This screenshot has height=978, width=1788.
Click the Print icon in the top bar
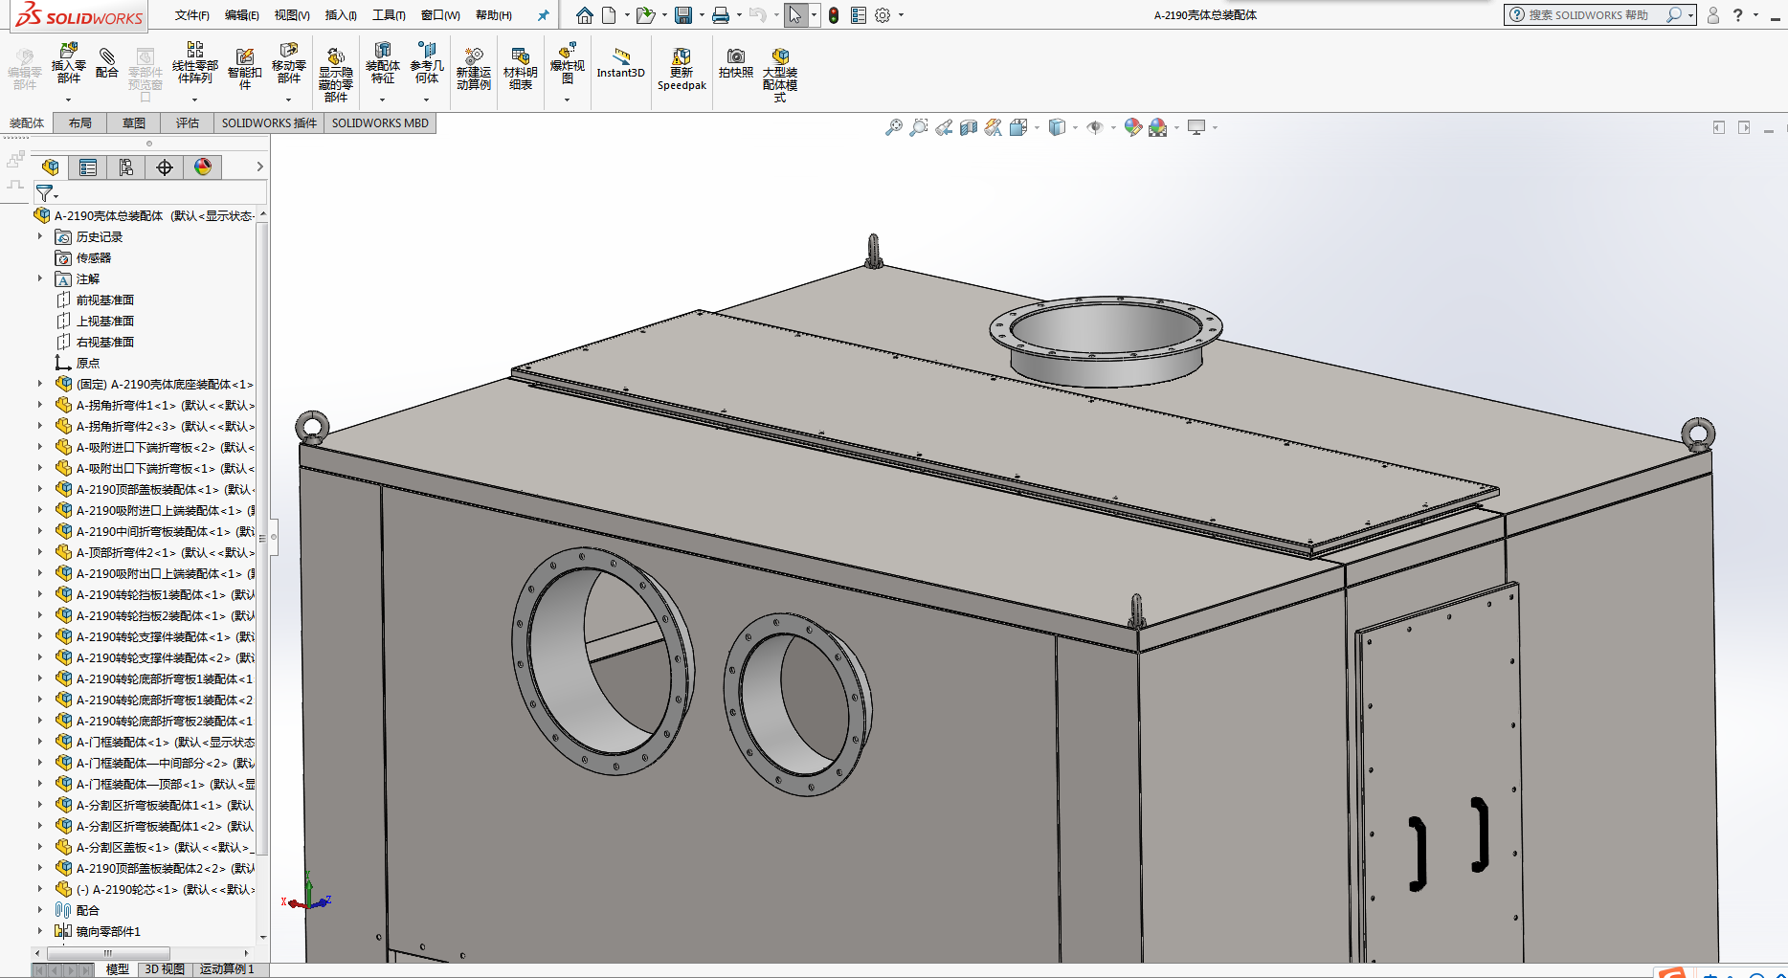(x=720, y=15)
